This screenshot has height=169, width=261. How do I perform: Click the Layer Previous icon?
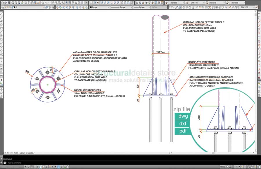[x=49, y=7]
